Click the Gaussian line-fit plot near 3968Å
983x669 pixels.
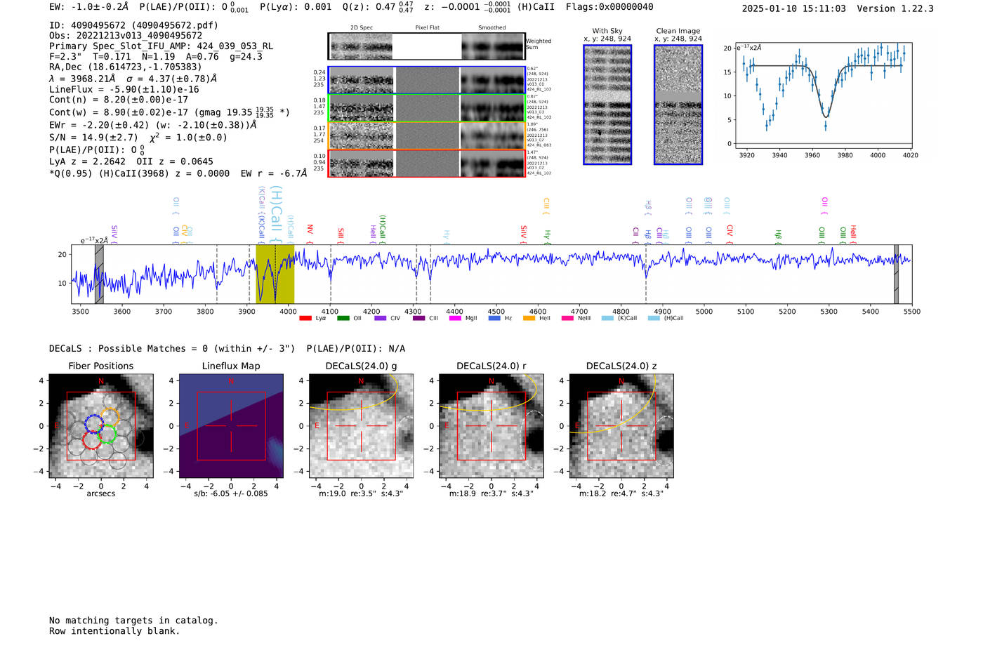[824, 96]
